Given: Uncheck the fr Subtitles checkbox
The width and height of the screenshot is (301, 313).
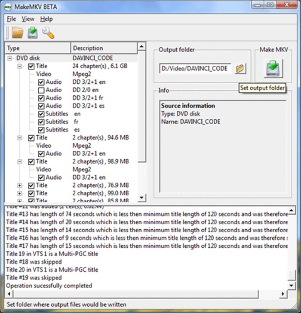Looking at the screenshot, I should point(41,122).
